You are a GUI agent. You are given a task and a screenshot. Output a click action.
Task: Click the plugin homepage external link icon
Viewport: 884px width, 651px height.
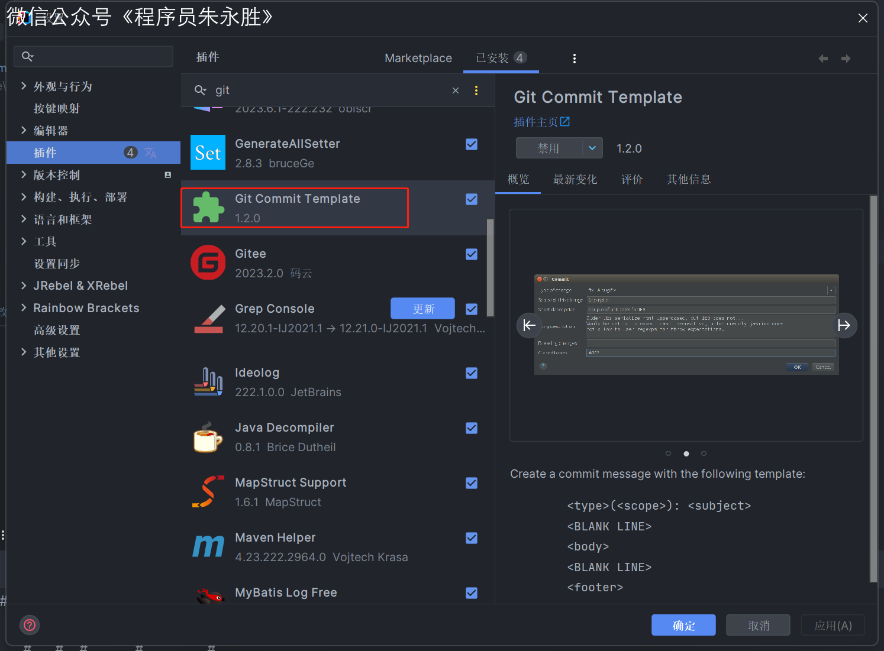point(565,121)
